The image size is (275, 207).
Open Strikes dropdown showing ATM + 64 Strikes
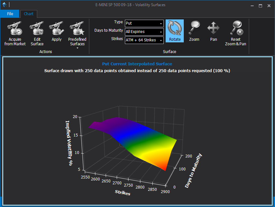144,40
